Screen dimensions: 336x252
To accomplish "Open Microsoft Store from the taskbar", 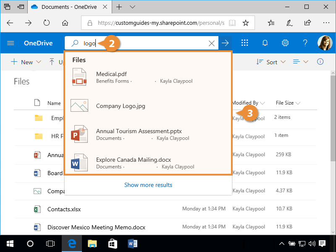I will (x=113, y=244).
